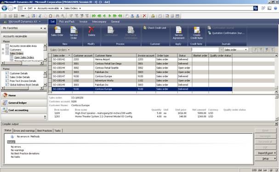Close the Compiler output pane
Image resolution: width=279 pixels, height=172 pixels.
tap(276, 124)
